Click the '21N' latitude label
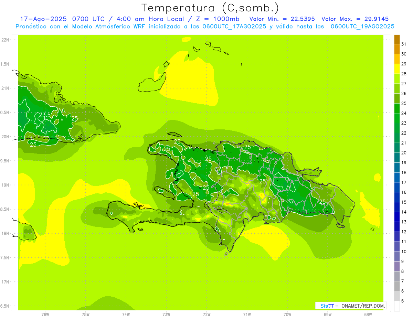413x319 pixels. [x=5, y=88]
